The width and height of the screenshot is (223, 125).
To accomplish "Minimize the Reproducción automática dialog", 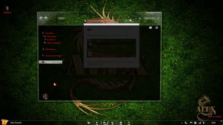I will tap(126, 20).
